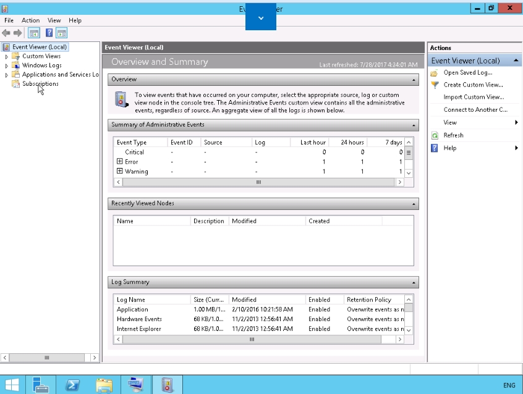523x394 pixels.
Task: Open the remote desktop taskbar icon
Action: pyautogui.click(x=135, y=385)
